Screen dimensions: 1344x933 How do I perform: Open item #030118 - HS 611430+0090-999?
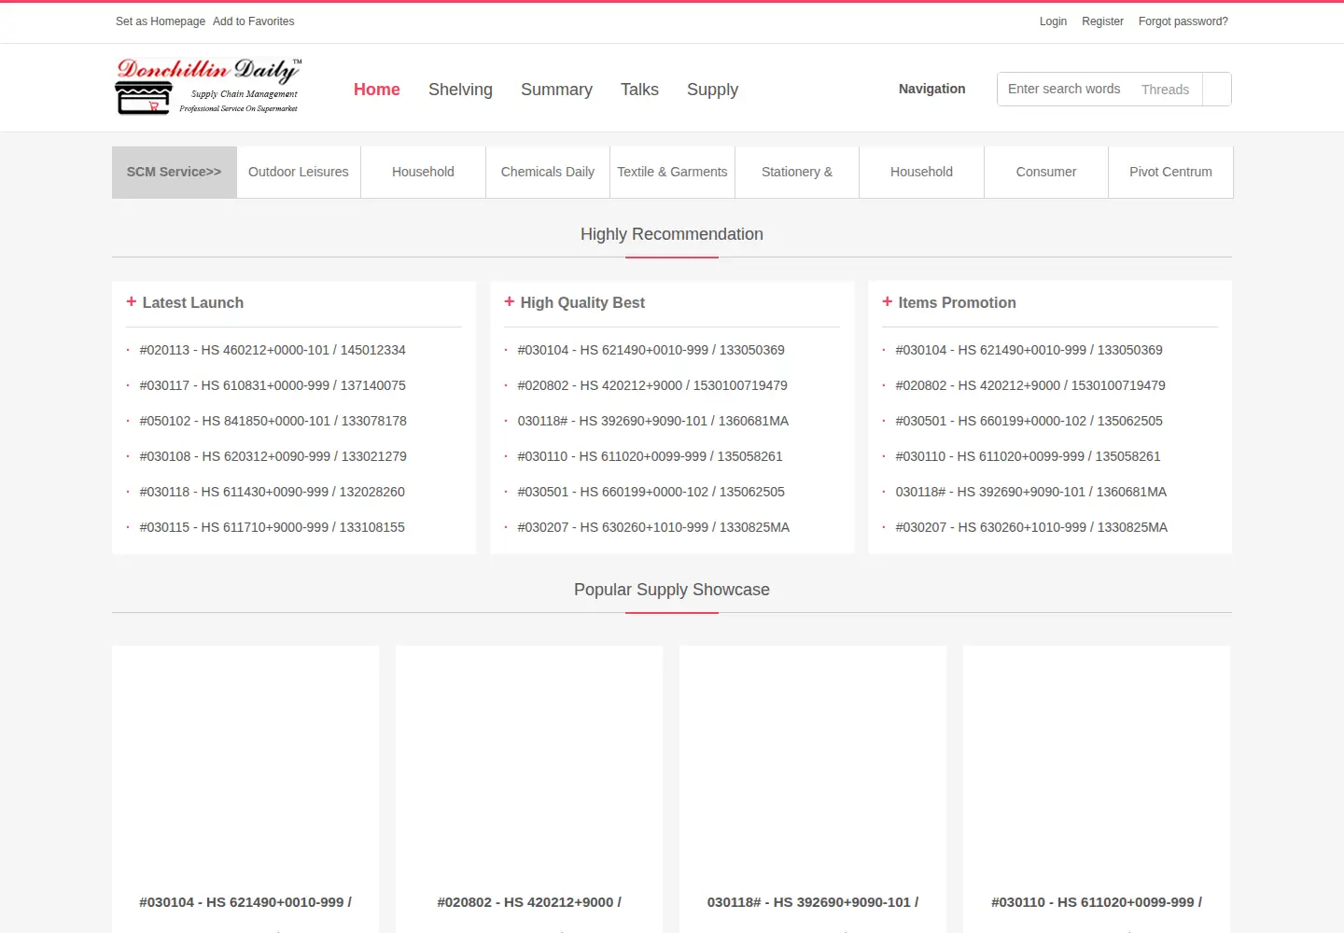click(x=273, y=492)
